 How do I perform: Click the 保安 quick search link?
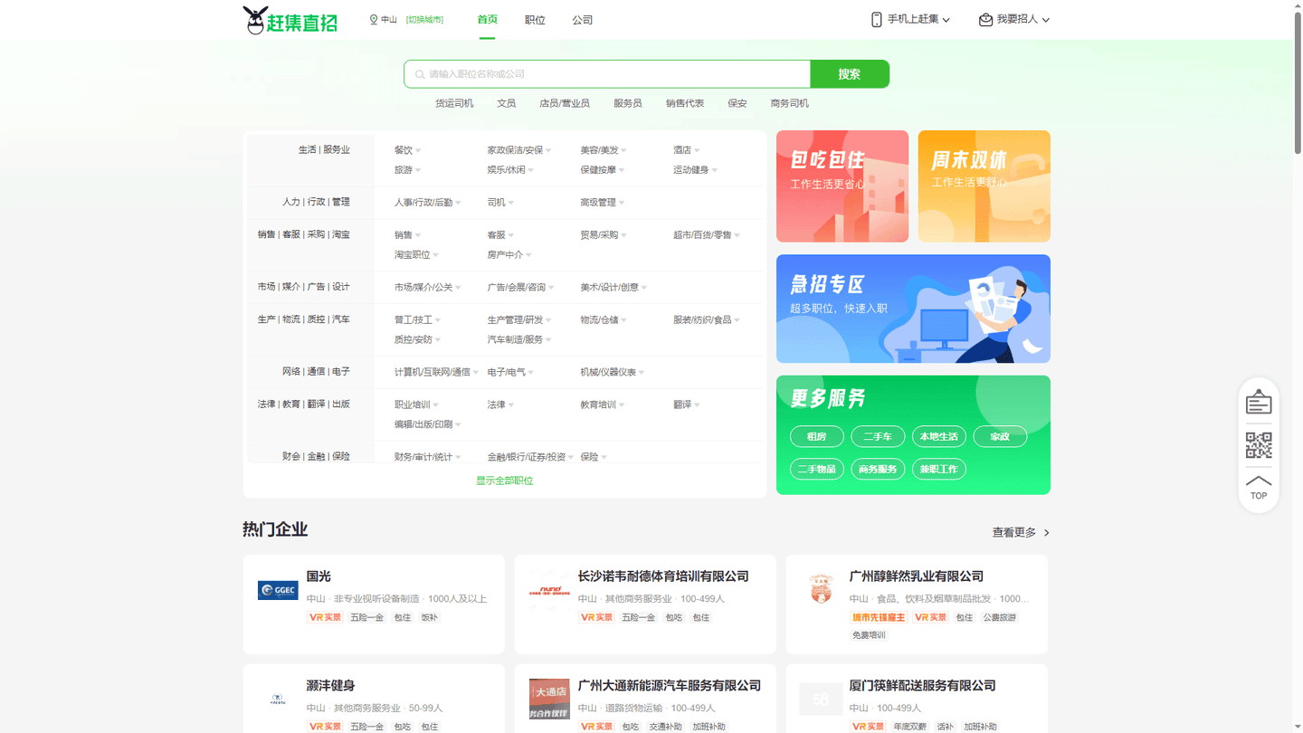[737, 104]
